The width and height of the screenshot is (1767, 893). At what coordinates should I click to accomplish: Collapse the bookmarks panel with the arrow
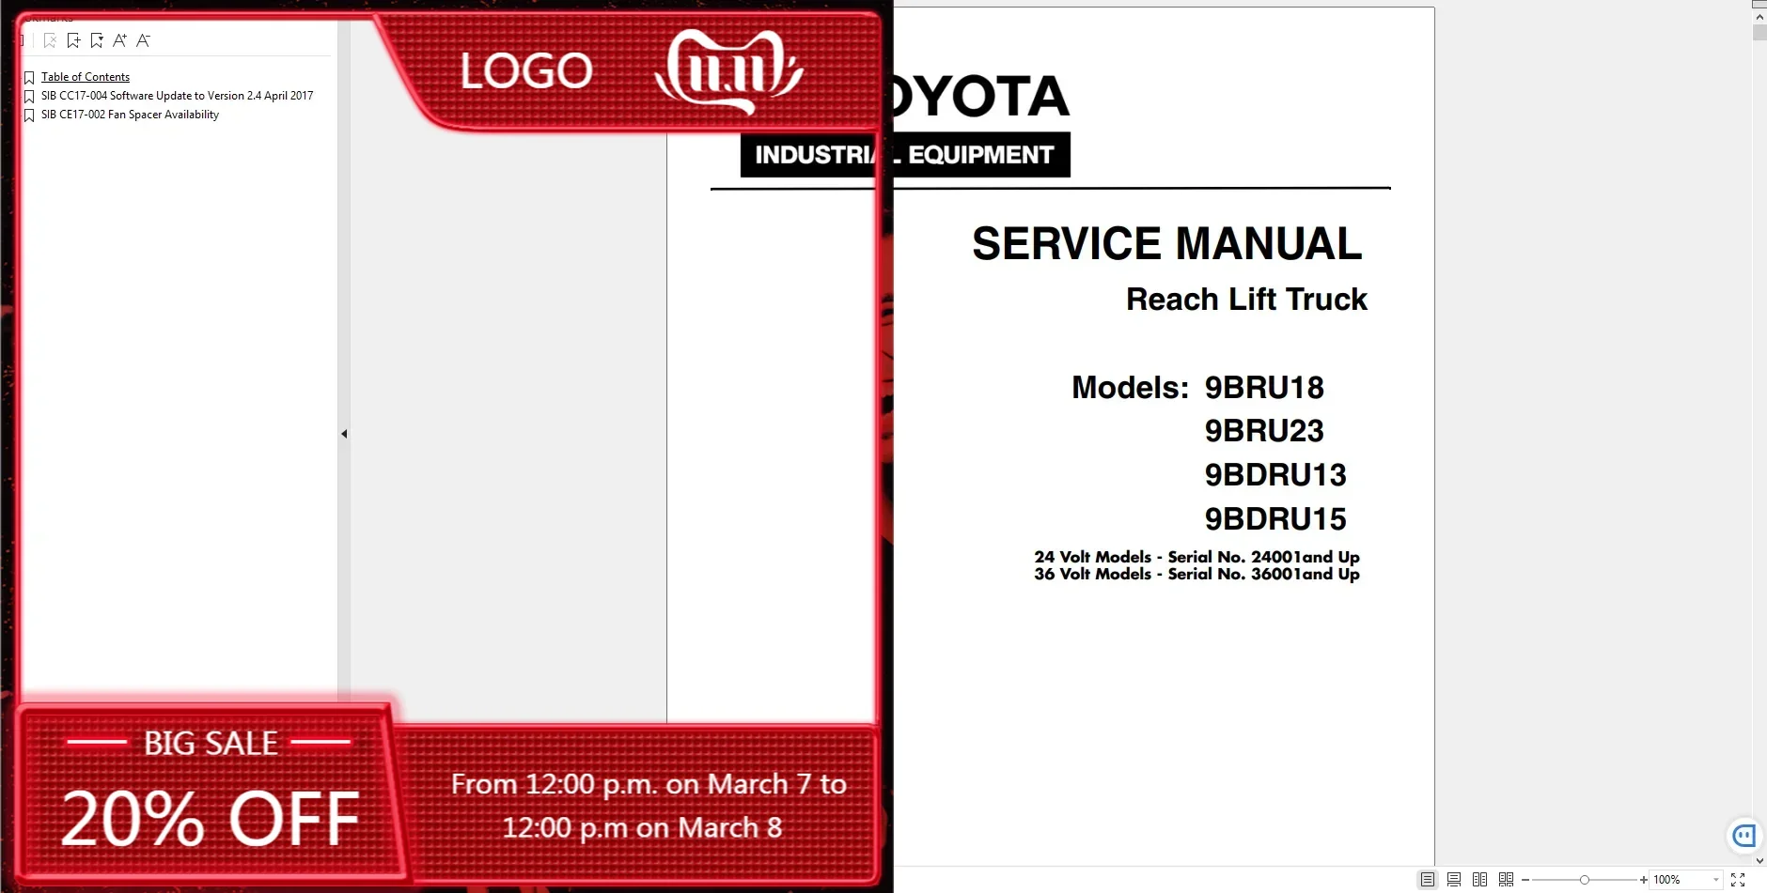(x=344, y=434)
